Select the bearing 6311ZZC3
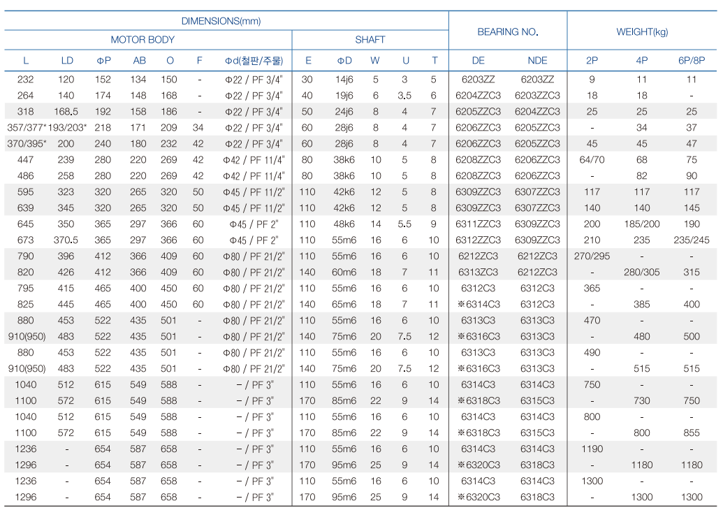This screenshot has width=723, height=515. (x=478, y=224)
